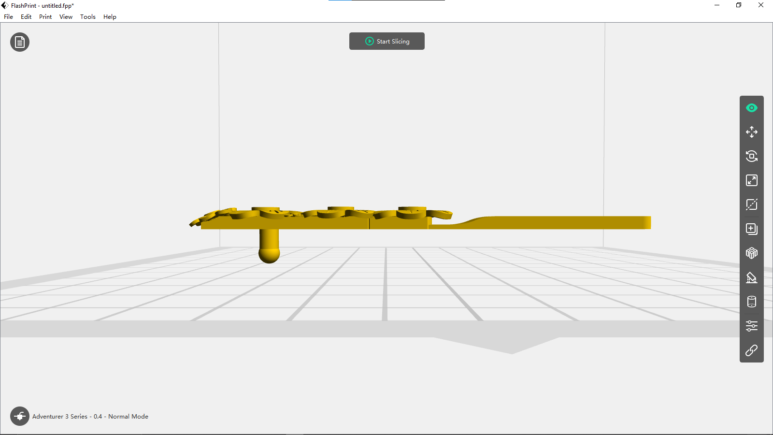Click the printer connection icon at bottom left

[20, 416]
